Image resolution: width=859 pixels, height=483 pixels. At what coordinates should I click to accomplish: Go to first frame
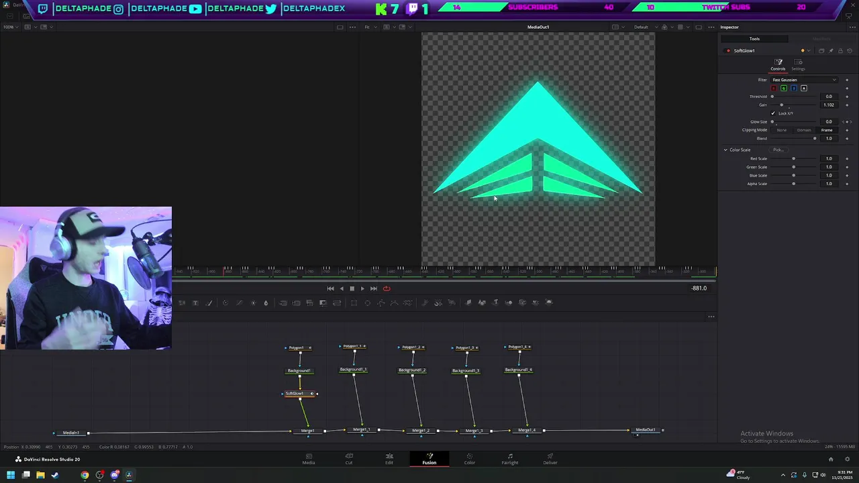point(330,288)
